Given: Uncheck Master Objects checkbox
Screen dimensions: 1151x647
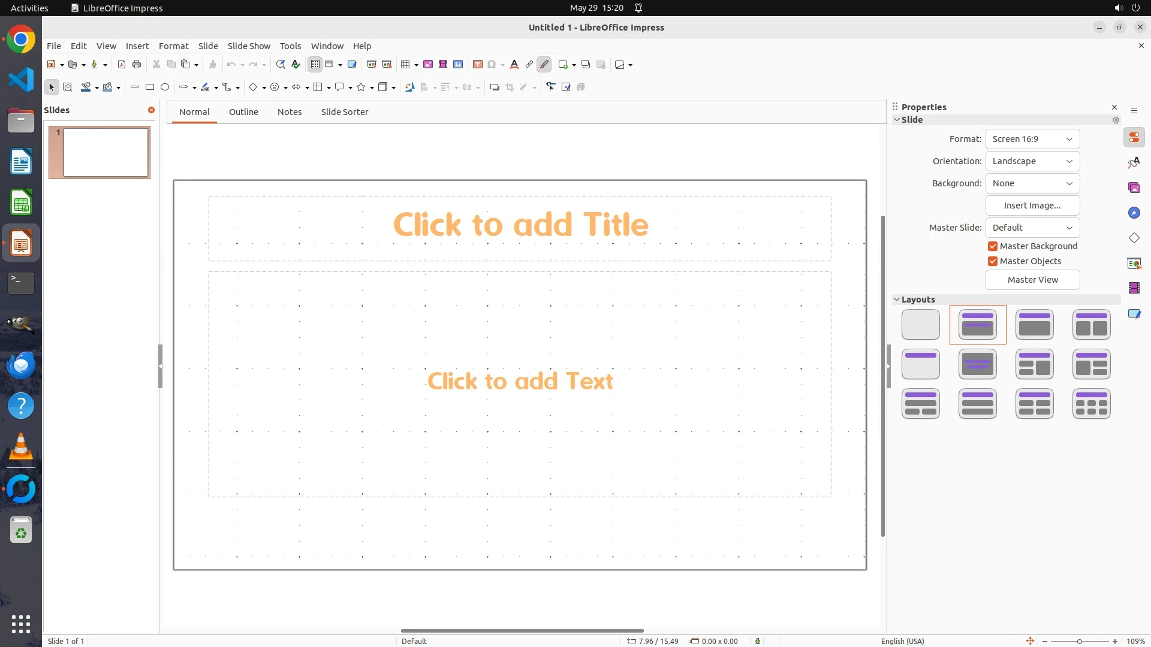Looking at the screenshot, I should 993,261.
